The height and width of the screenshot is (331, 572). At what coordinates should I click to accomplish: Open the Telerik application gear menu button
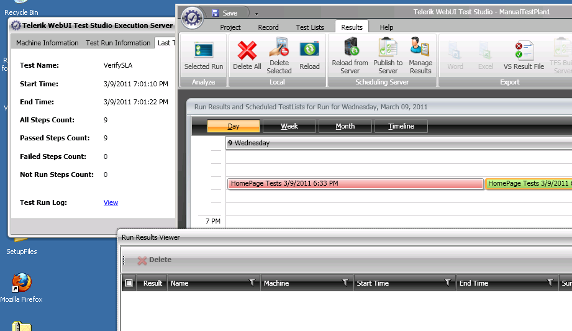(193, 17)
